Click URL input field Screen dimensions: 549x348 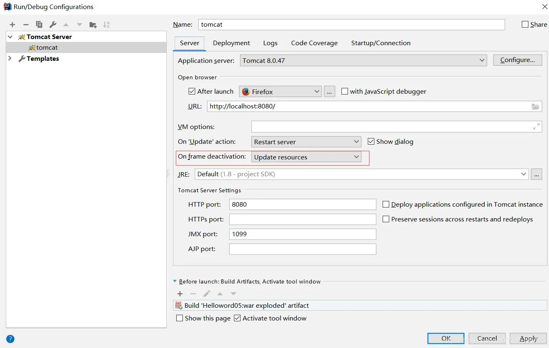point(374,106)
